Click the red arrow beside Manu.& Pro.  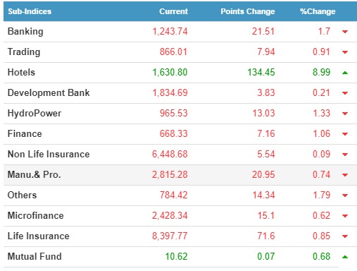point(345,175)
